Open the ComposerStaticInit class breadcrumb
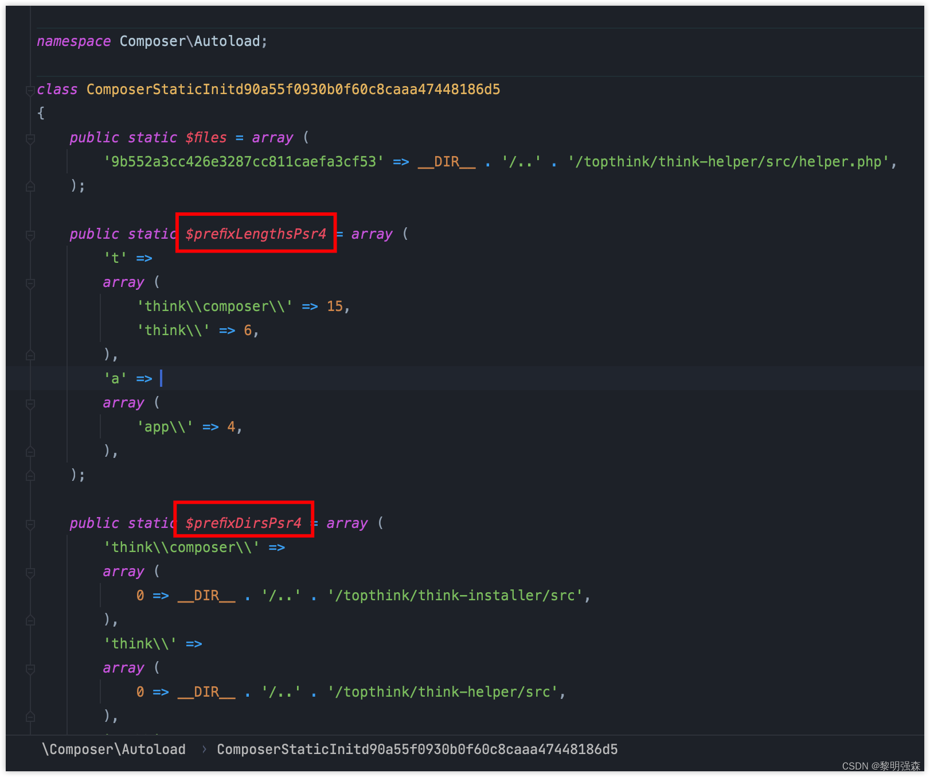The image size is (930, 777). [417, 749]
